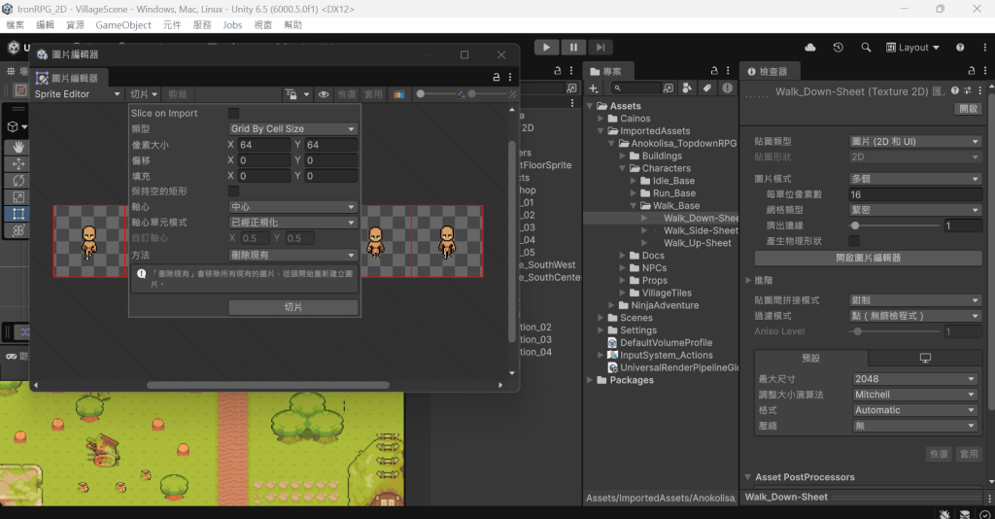Screen dimensions: 995x519
Task: Open the texture type 圖片 (2D 和 UI) dropdown
Action: (915, 142)
